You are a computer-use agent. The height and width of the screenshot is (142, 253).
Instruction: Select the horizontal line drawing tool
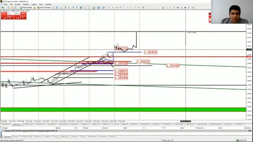pyautogui.click(x=156, y=7)
